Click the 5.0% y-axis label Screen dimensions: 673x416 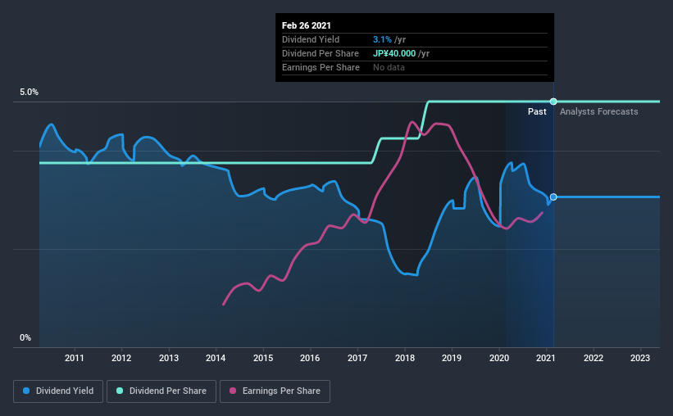pos(30,93)
